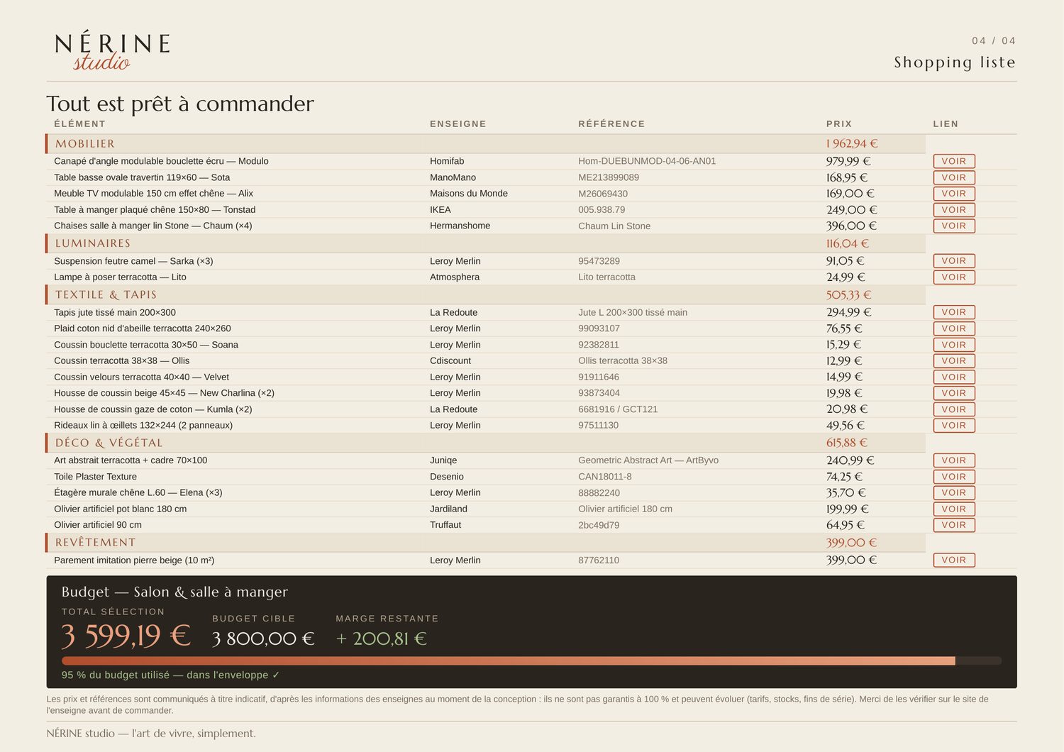Select the TEXTILE & TAPIS section header
Screen dimensions: 1064x752
(x=486, y=295)
